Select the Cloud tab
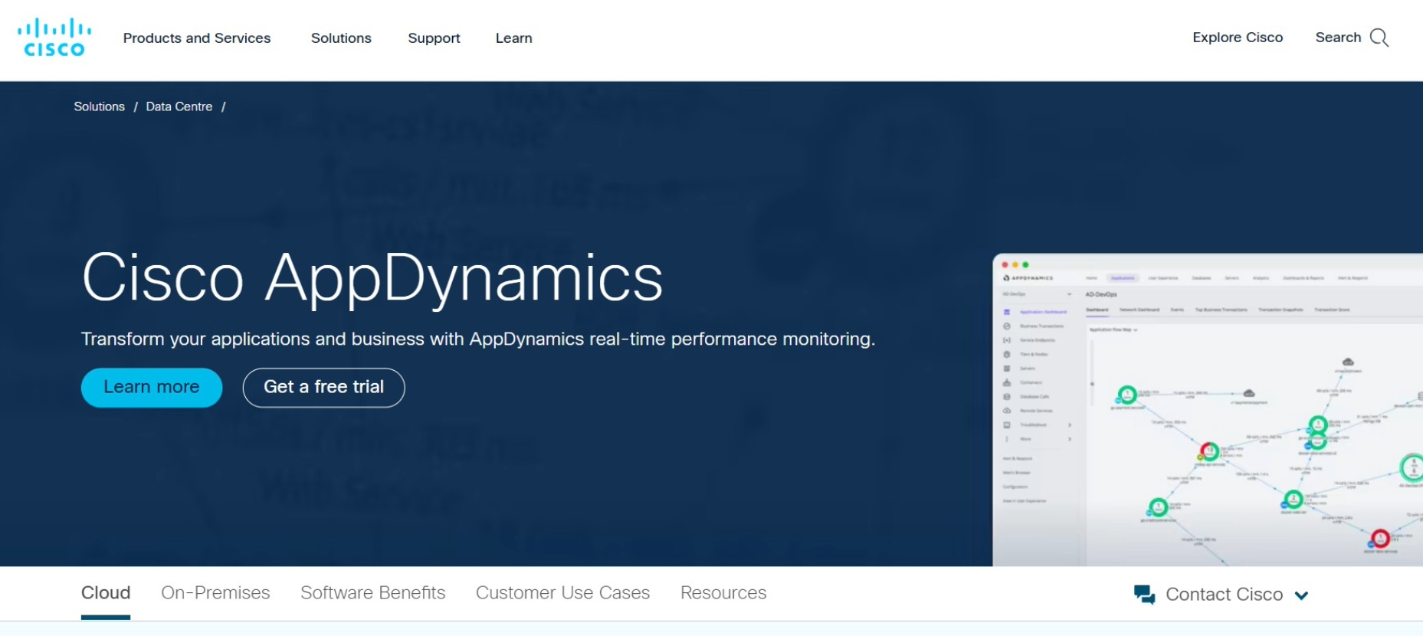This screenshot has height=636, width=1423. coord(106,593)
